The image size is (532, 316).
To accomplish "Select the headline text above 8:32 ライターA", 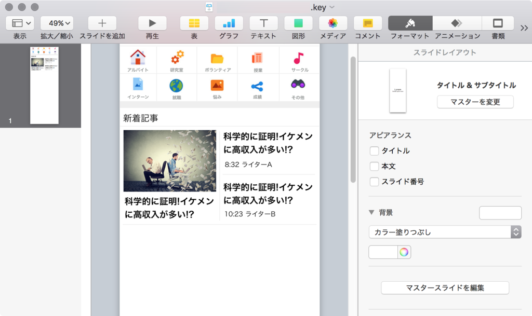I will [x=268, y=143].
